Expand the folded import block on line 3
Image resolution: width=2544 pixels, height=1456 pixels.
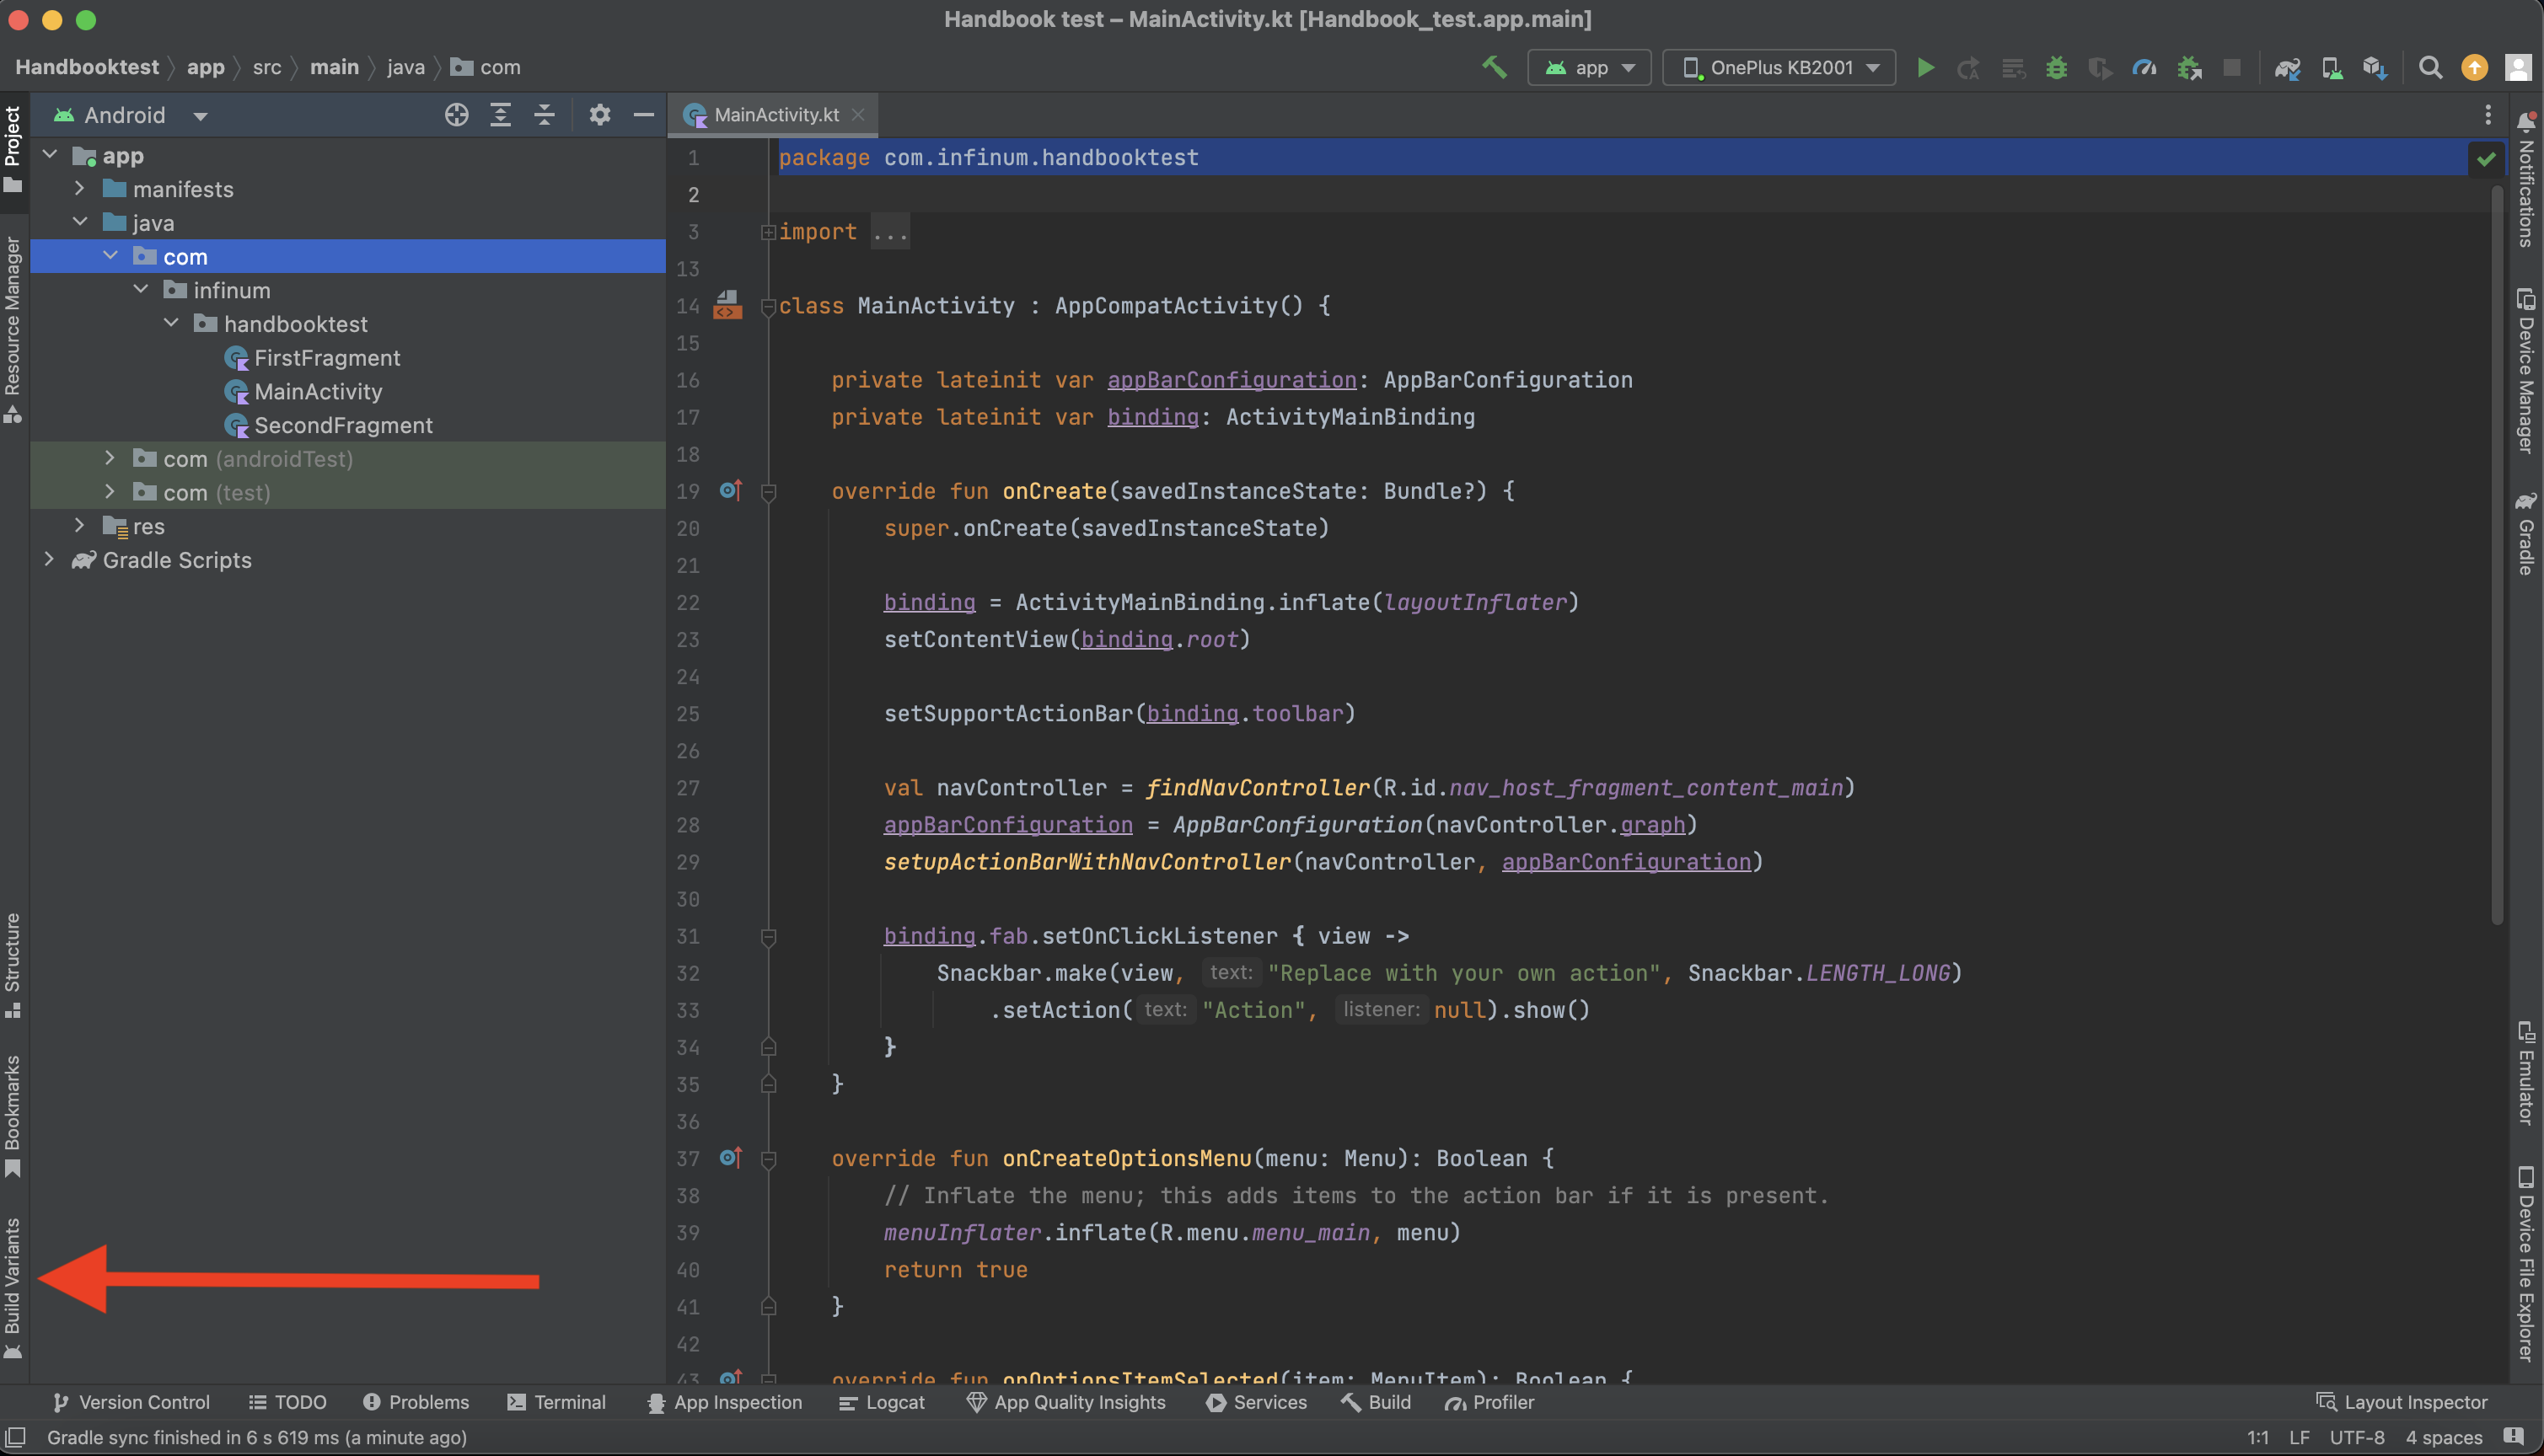[x=768, y=232]
